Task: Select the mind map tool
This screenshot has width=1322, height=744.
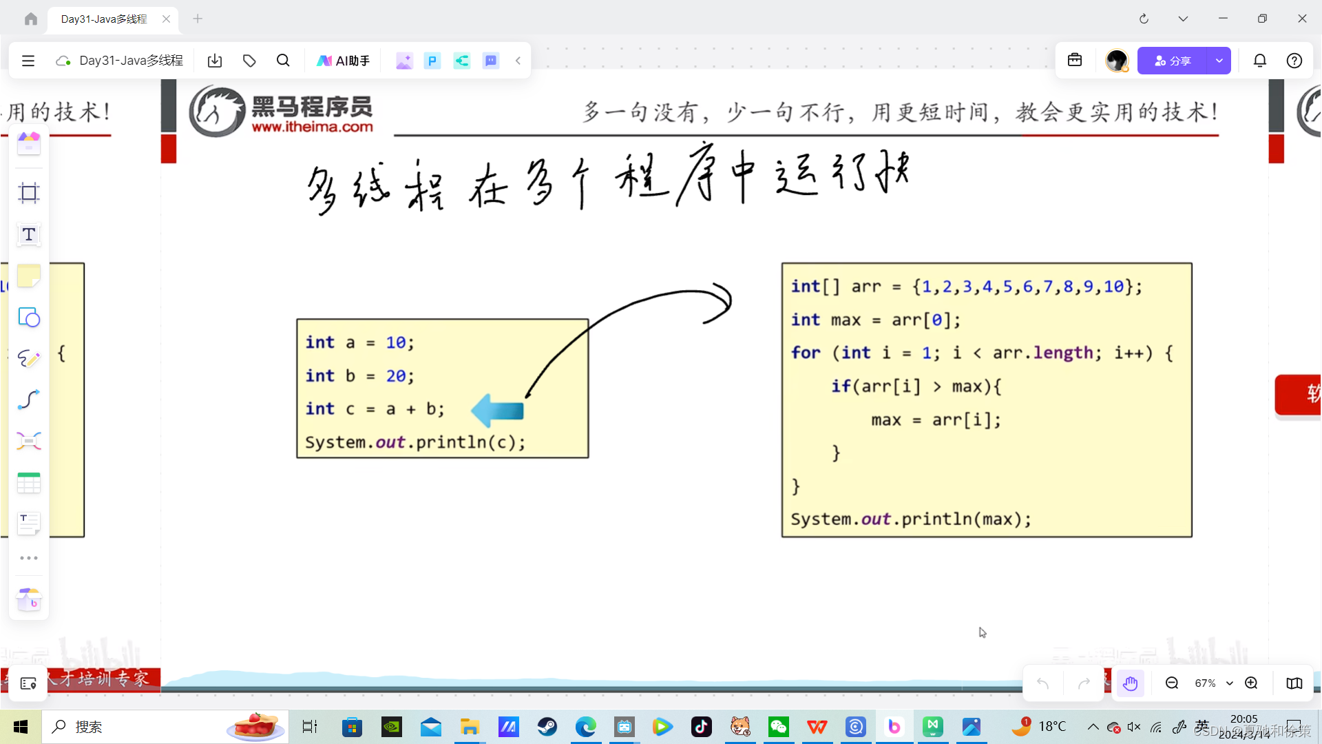Action: pos(28,442)
